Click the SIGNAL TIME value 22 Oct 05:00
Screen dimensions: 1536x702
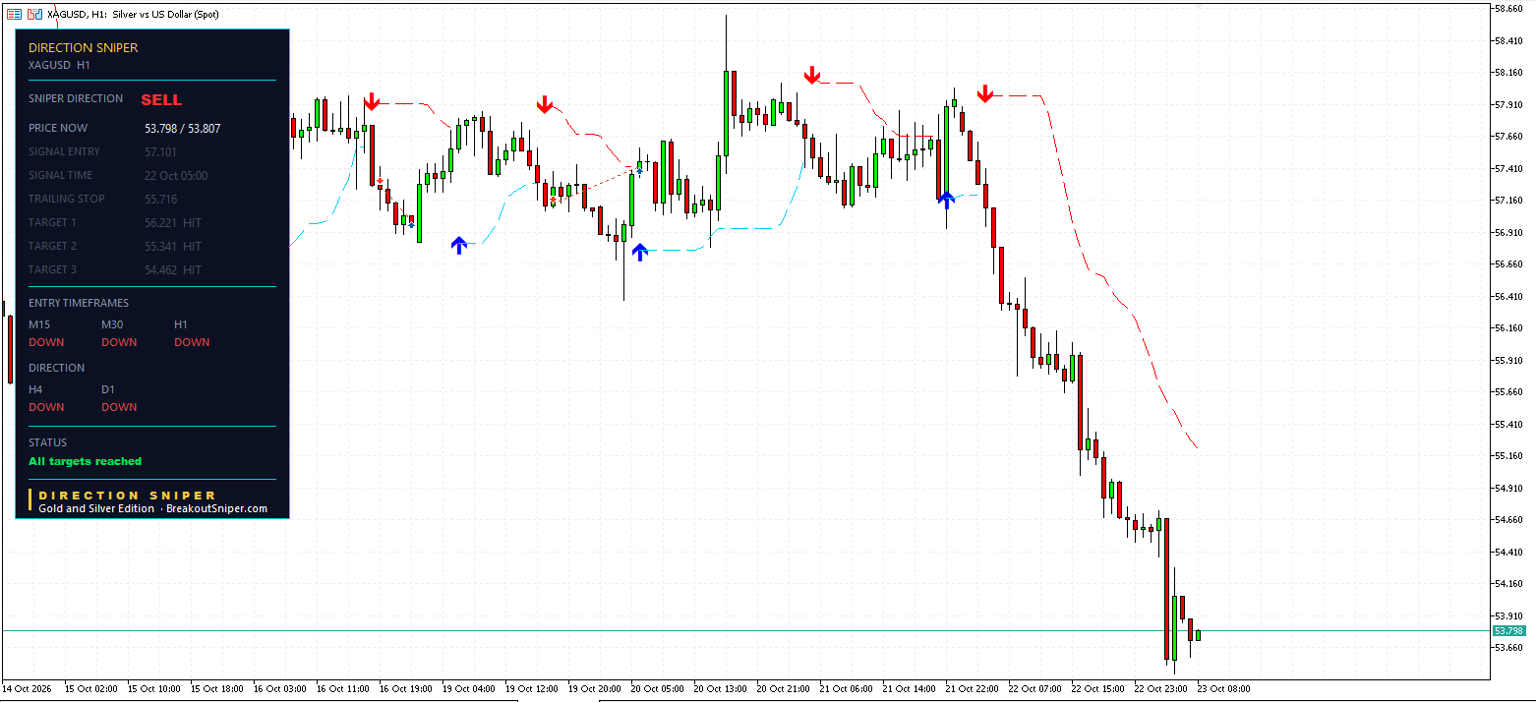coord(176,175)
